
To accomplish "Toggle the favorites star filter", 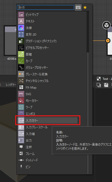I will pos(85,8).
